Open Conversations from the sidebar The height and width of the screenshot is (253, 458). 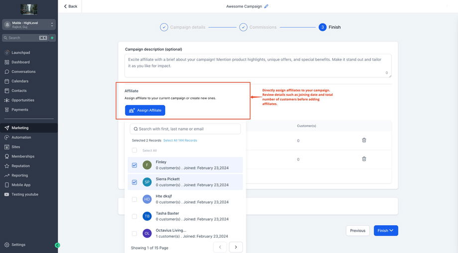(23, 71)
